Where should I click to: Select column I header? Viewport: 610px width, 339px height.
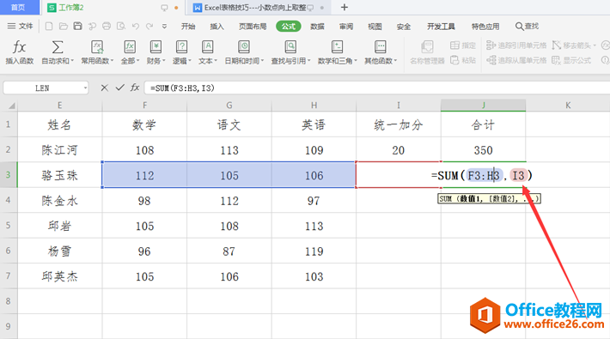[399, 106]
